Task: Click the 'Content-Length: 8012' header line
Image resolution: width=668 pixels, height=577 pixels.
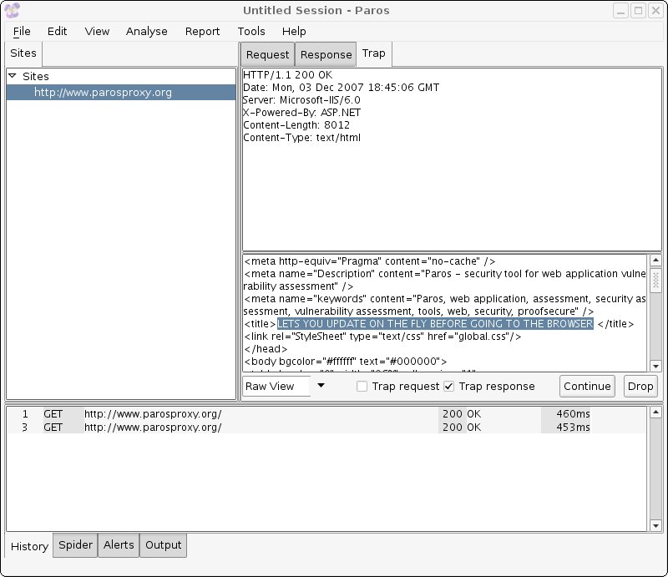Action: click(296, 125)
